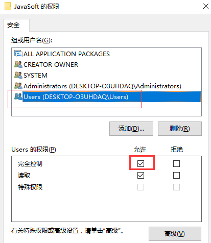Click the Users group icon in the list

pos(18,96)
